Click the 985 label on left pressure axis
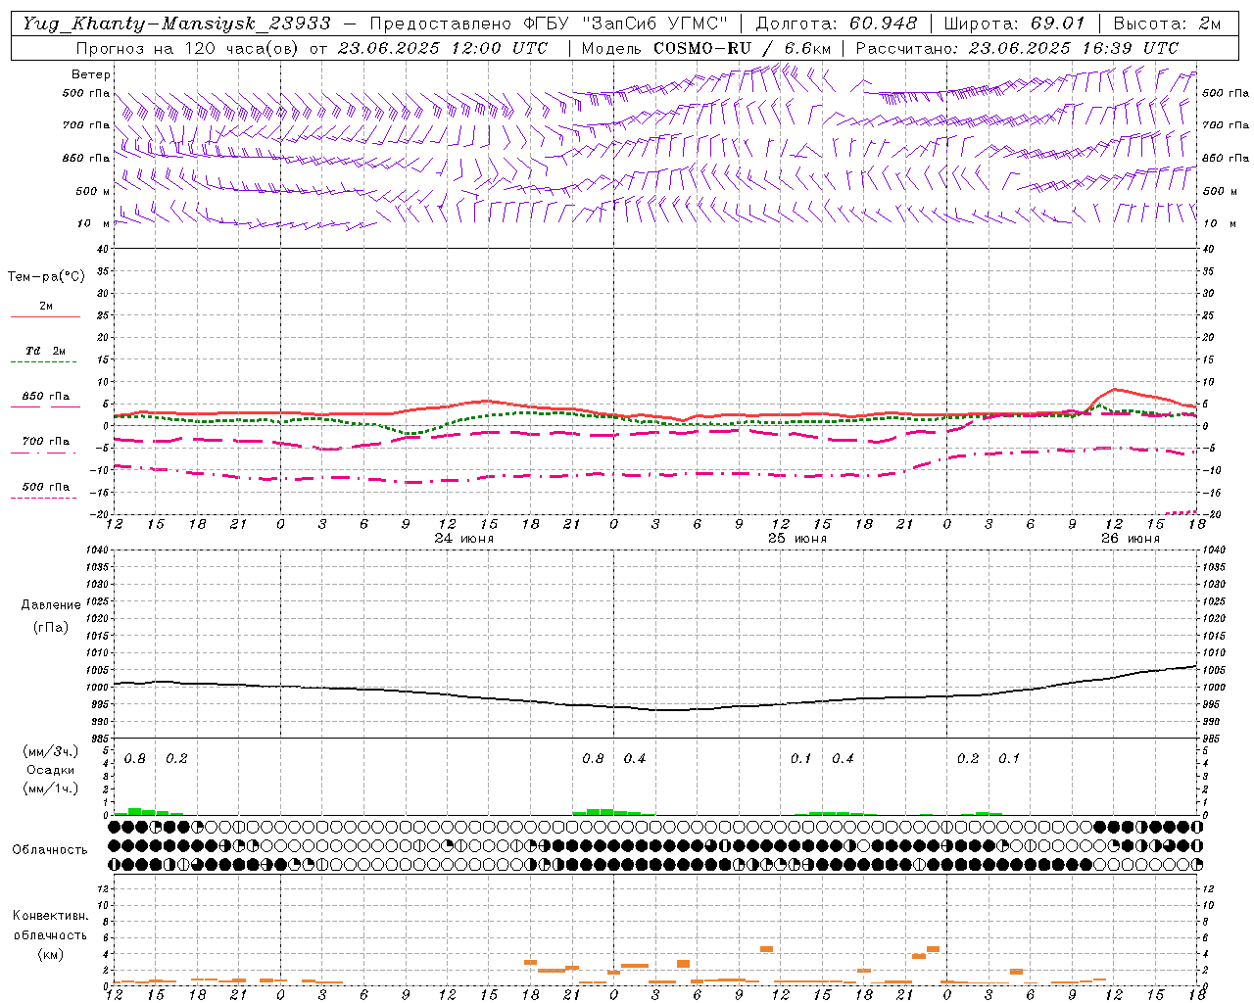 [x=100, y=740]
